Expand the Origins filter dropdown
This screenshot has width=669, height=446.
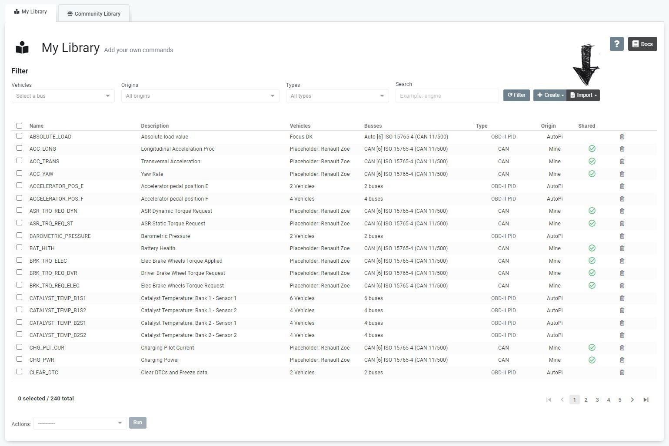coord(200,96)
